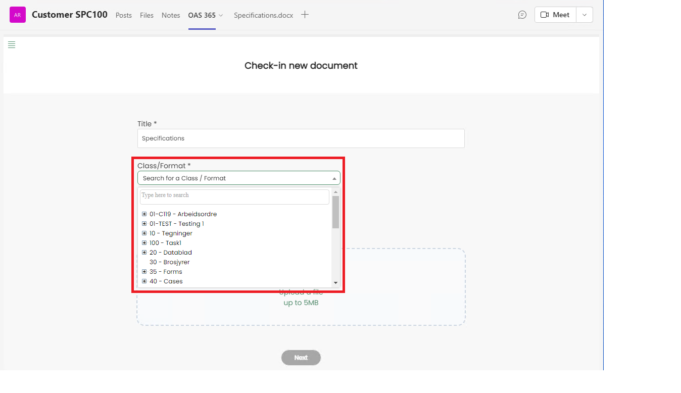Image resolution: width=681 pixels, height=393 pixels.
Task: Add a new tab with plus icon
Action: click(305, 15)
